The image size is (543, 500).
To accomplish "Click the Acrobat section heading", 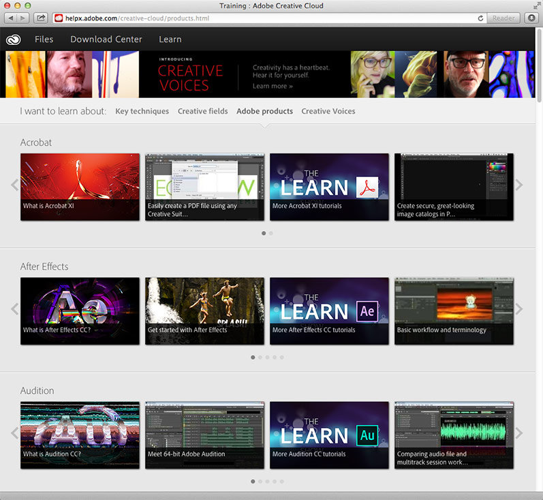I will pyautogui.click(x=35, y=142).
